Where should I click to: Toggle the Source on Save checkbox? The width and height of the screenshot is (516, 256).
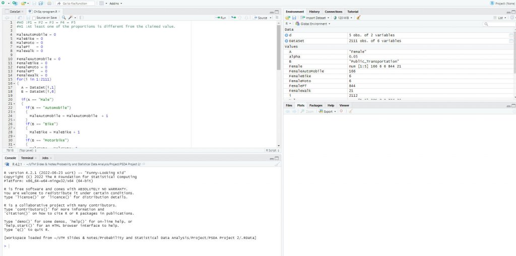pyautogui.click(x=34, y=18)
